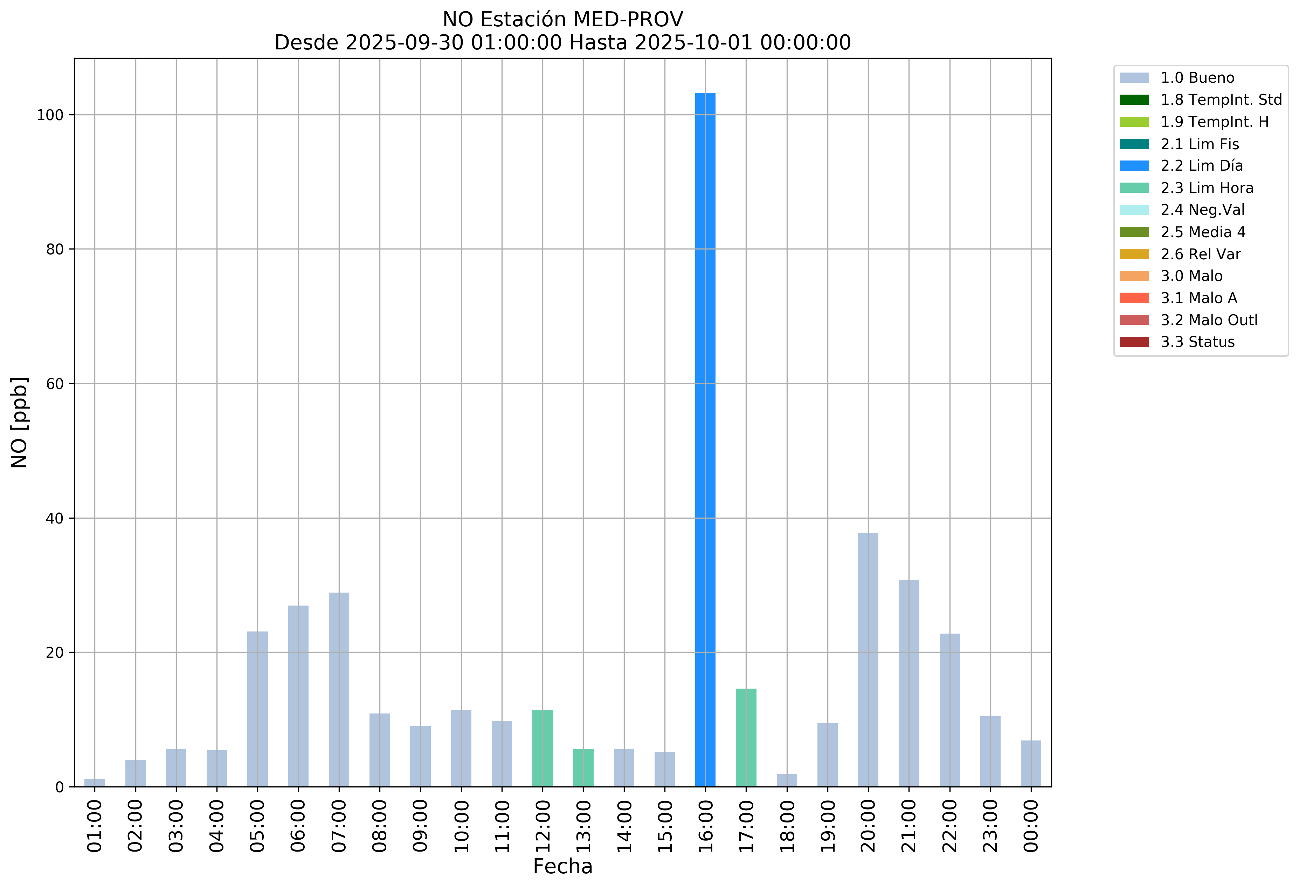Click the Fecha x-axis label
Image resolution: width=1299 pixels, height=888 pixels.
(x=562, y=866)
